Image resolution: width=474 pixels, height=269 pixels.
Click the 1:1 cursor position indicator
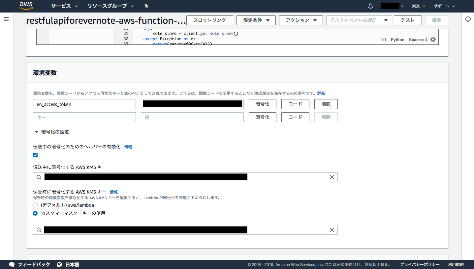383,40
